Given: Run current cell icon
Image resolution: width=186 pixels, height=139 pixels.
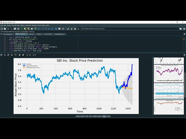Looking at the screenshot, I should coord(25,29).
